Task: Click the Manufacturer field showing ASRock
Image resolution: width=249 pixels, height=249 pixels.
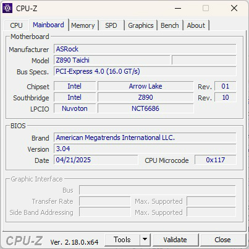Action: click(145, 49)
